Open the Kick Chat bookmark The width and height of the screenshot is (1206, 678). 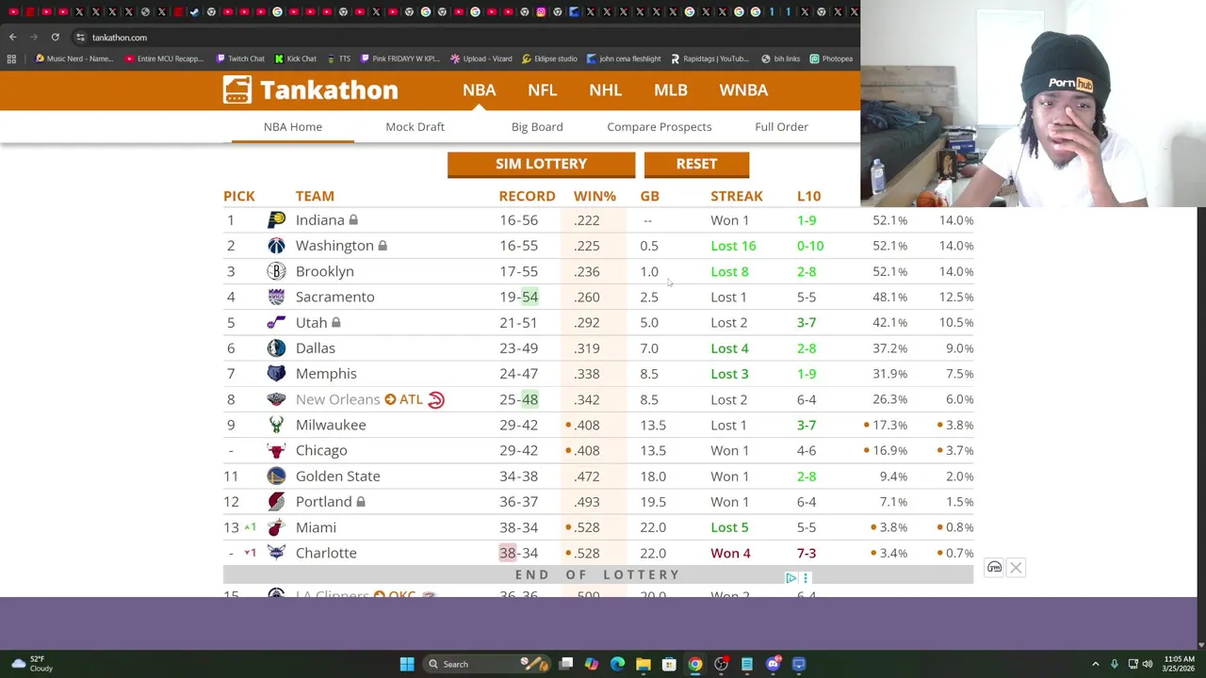296,58
